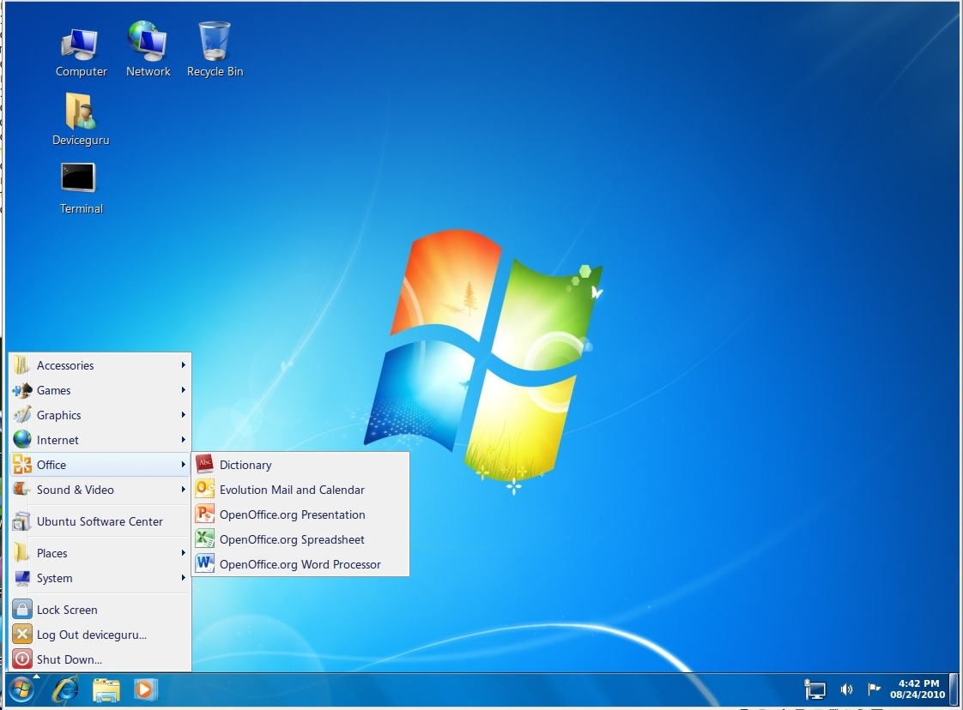Choose Lock Screen

100,610
